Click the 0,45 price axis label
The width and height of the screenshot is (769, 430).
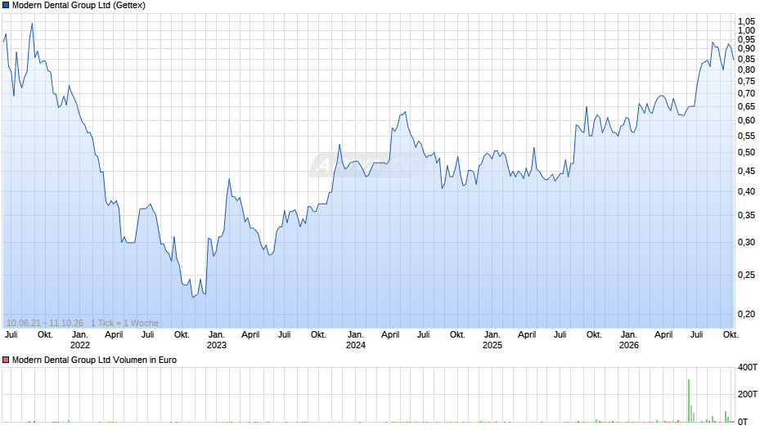point(746,171)
